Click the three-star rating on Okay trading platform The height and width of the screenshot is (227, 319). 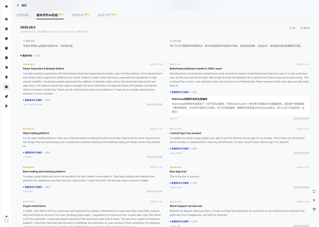[28, 129]
